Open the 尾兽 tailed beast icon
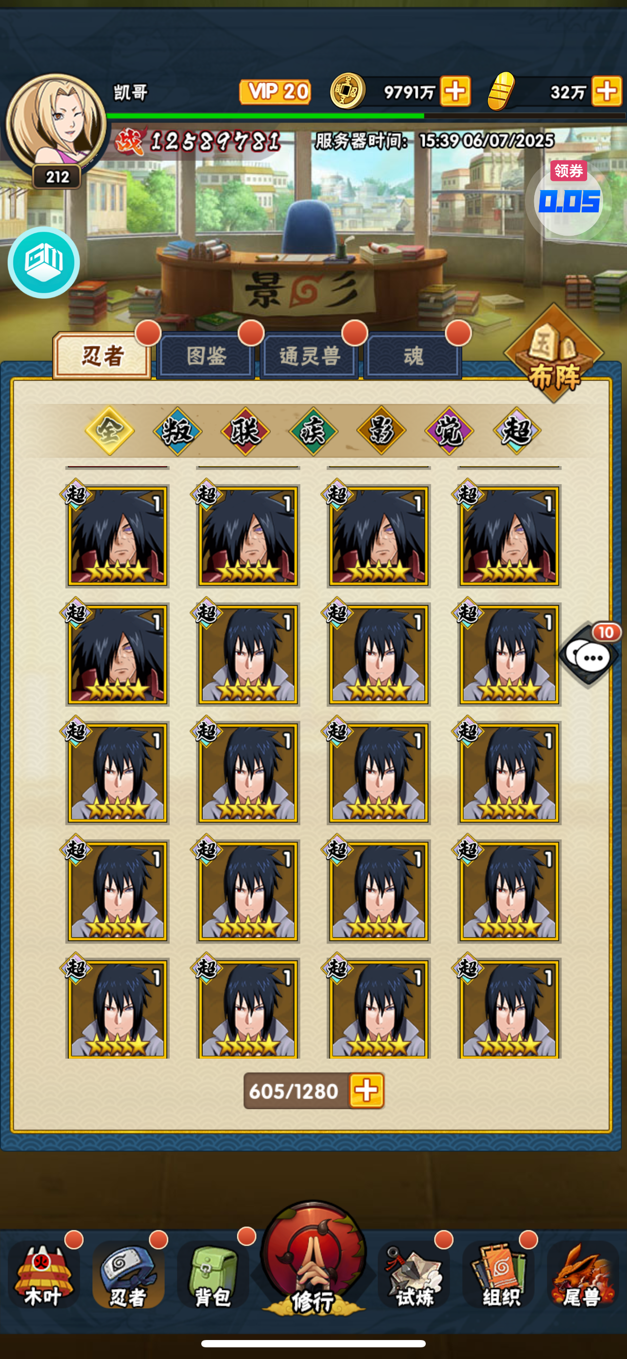Image resolution: width=627 pixels, height=1359 pixels. pos(583,1274)
